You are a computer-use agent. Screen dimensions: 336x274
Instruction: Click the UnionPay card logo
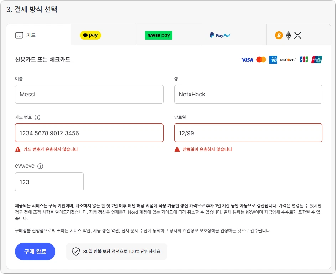317,60
